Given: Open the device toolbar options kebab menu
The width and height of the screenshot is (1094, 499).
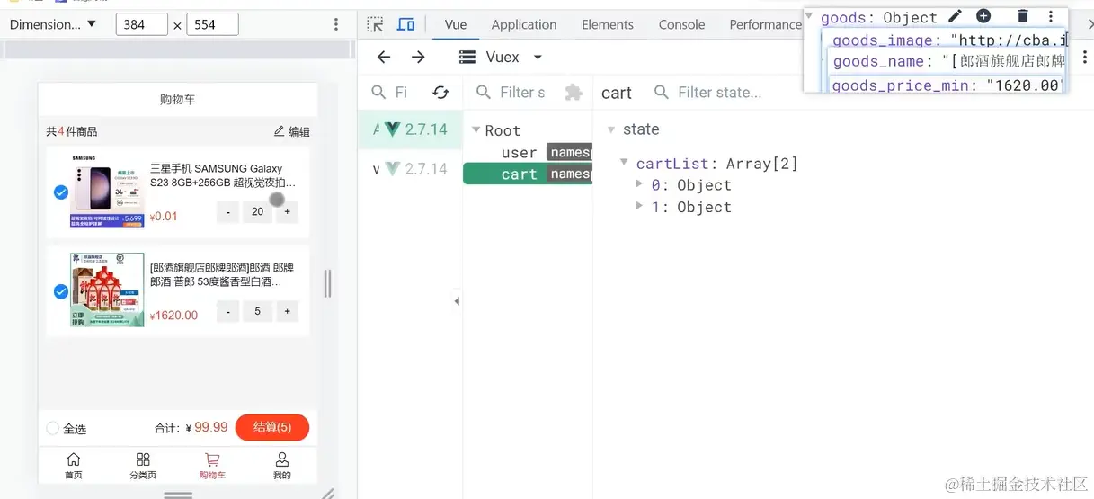Looking at the screenshot, I should tap(336, 24).
